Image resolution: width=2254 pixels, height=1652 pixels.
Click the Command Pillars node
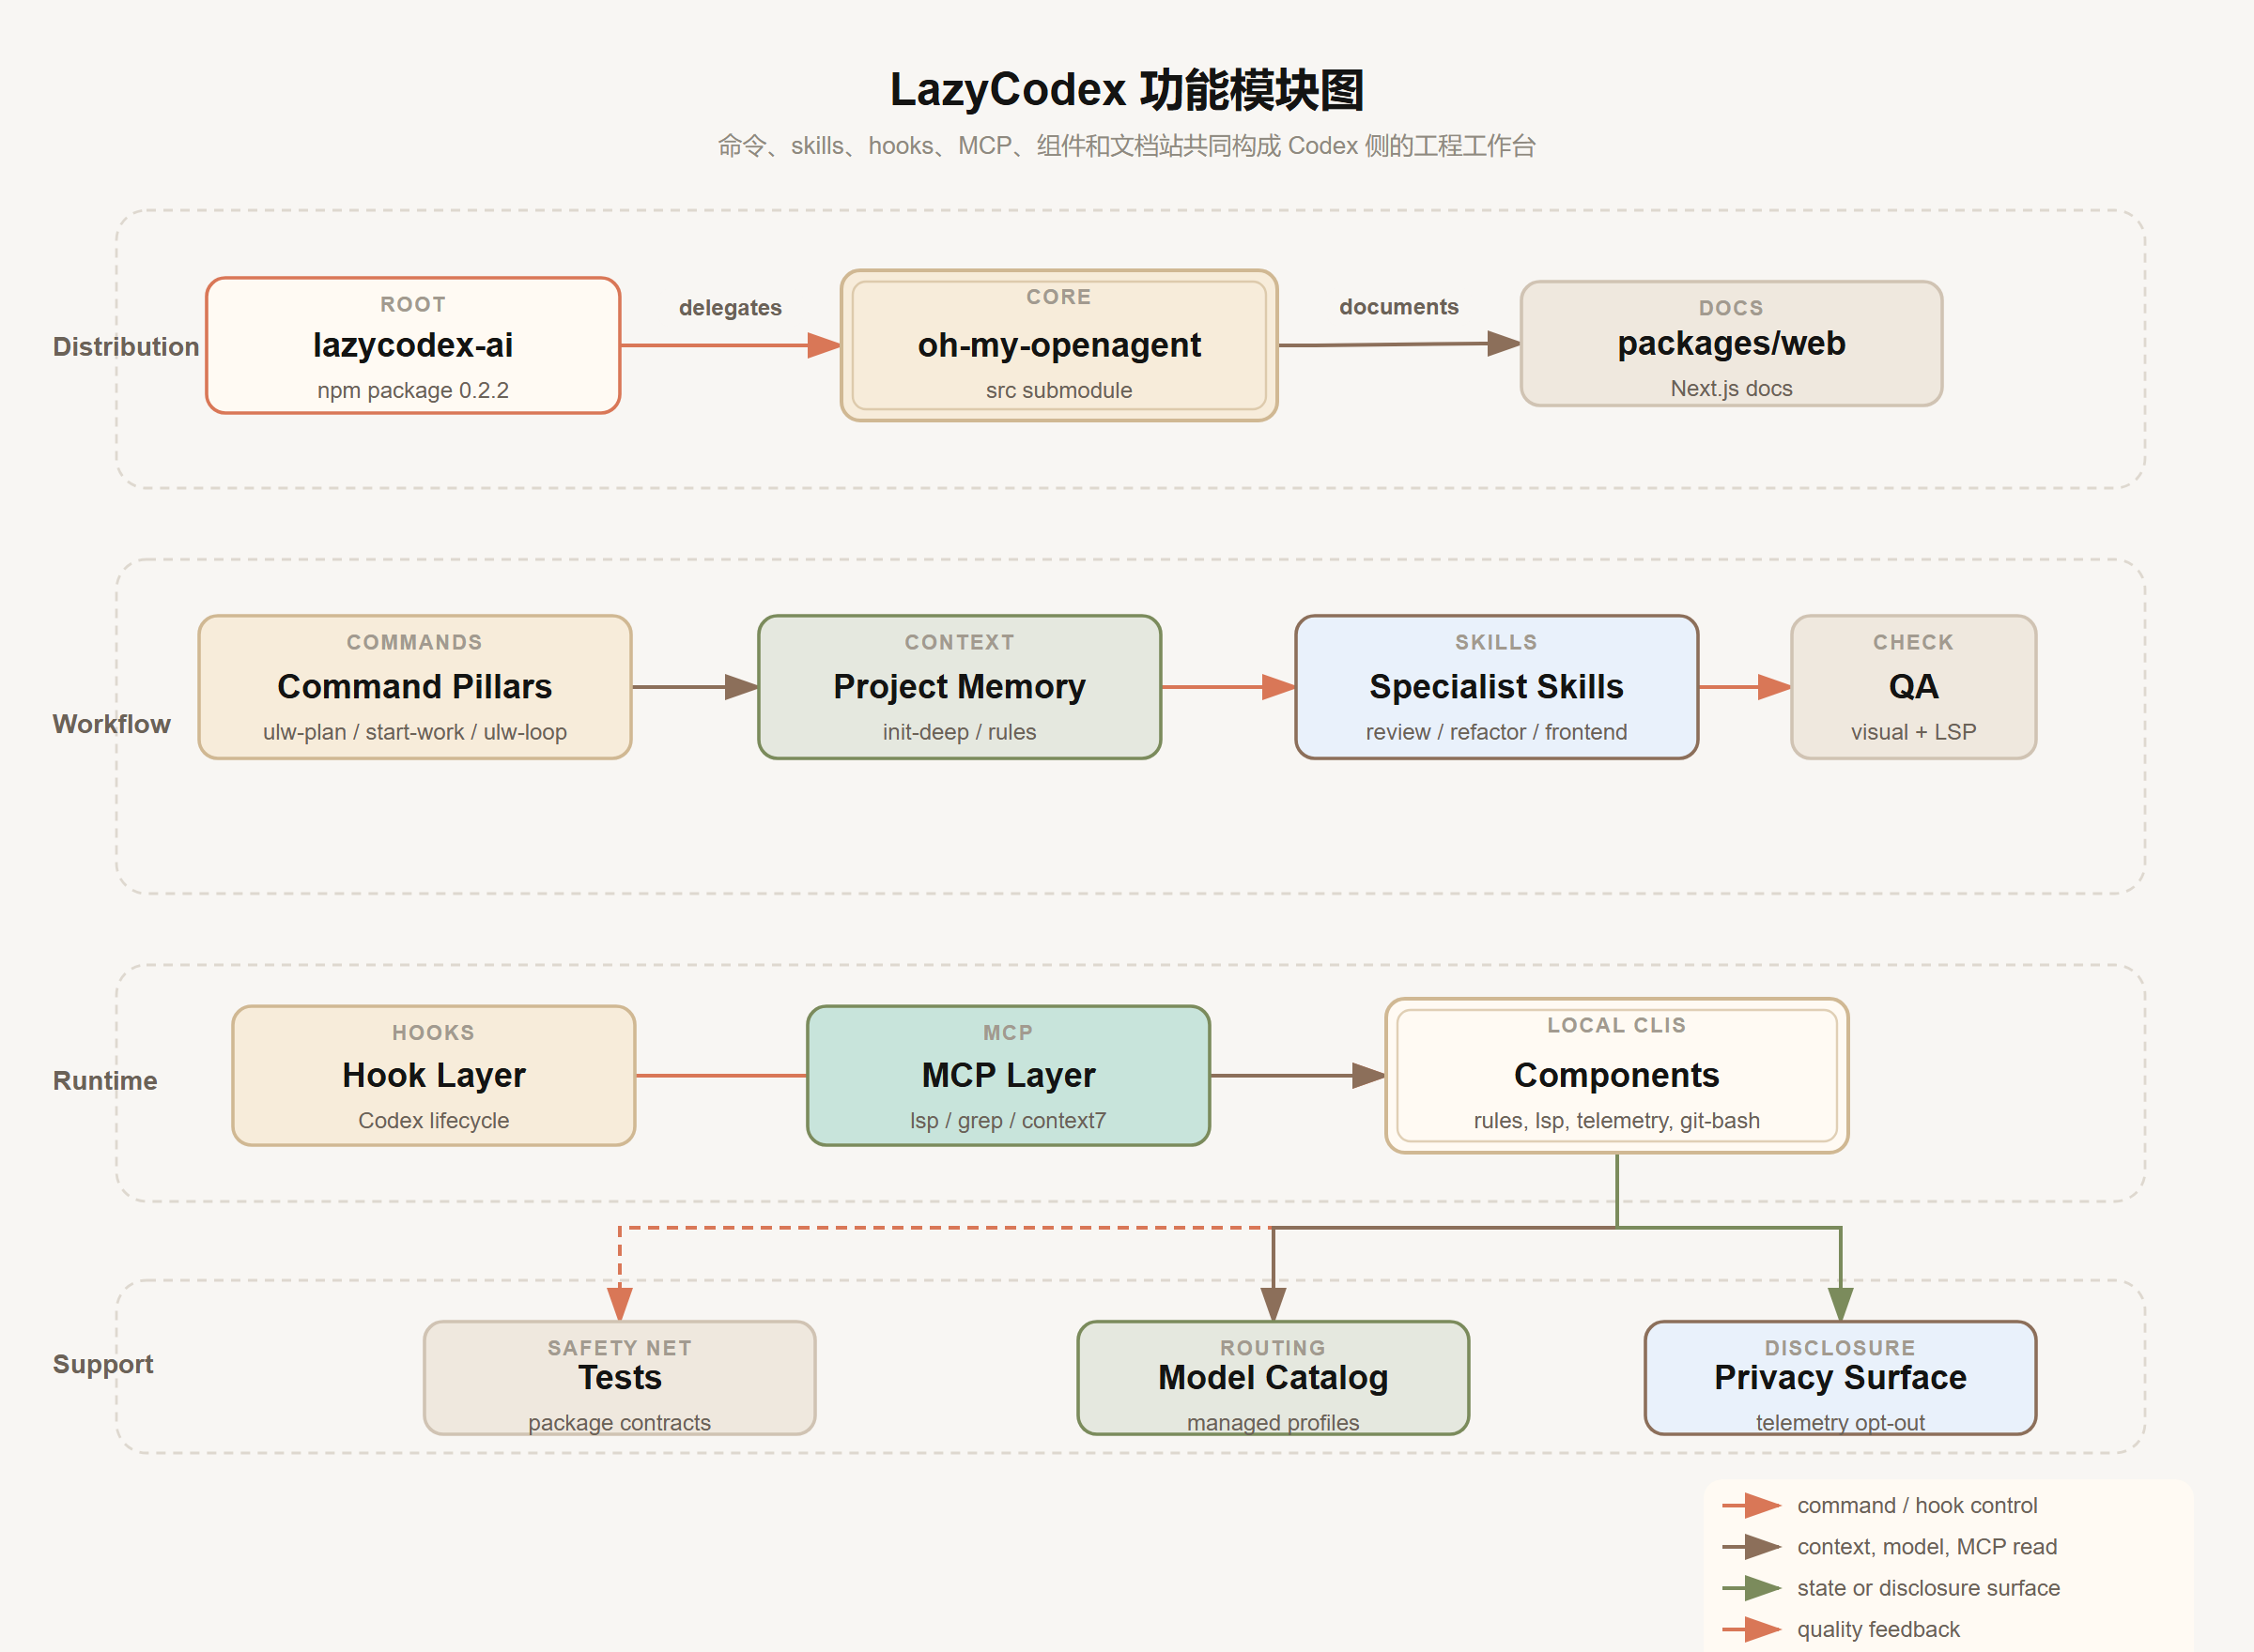tap(414, 687)
